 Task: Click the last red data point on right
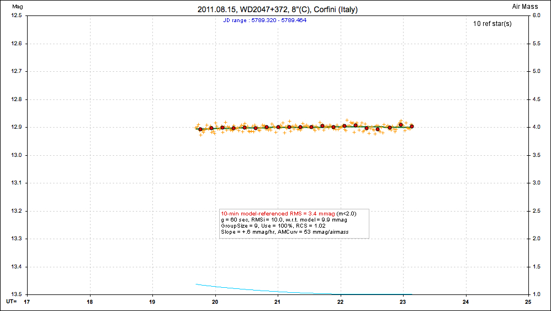coord(412,126)
